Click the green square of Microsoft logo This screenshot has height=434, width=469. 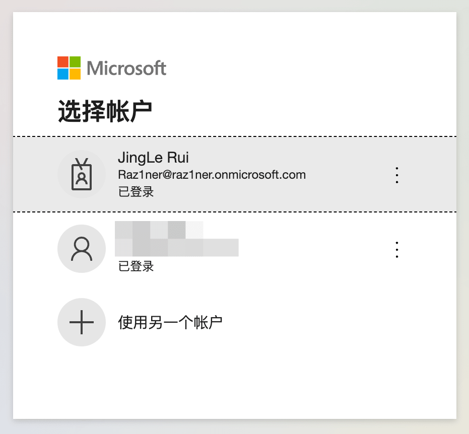75,62
